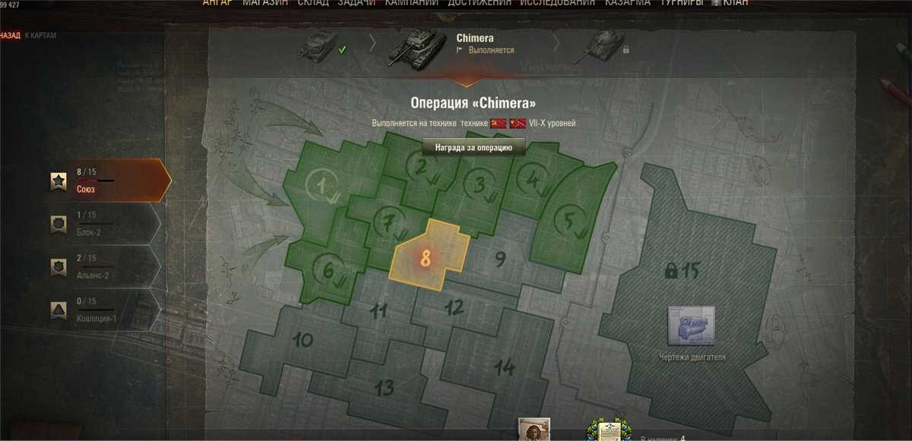Click the green checkmark beside the first tank
This screenshot has height=441, width=912.
point(342,50)
